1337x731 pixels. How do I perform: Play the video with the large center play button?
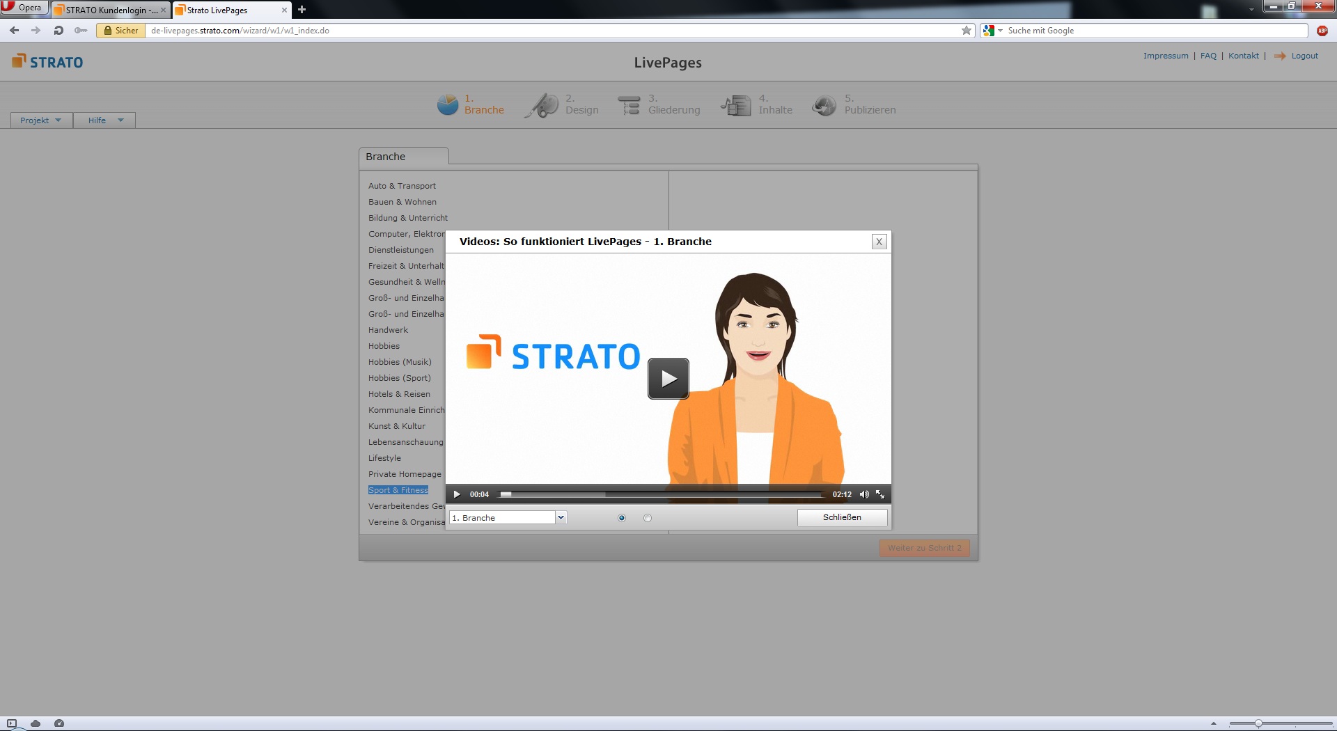point(668,379)
